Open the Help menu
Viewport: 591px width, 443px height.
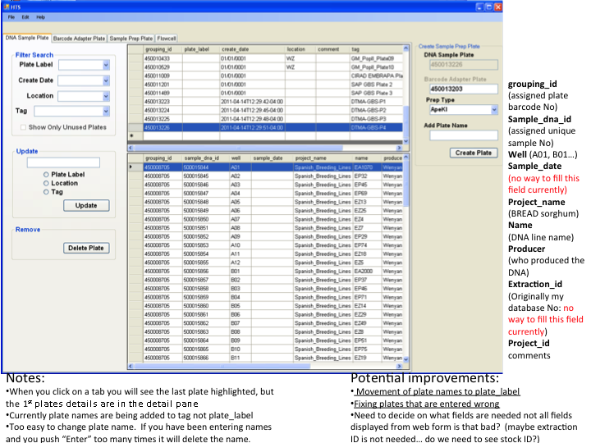tap(41, 17)
